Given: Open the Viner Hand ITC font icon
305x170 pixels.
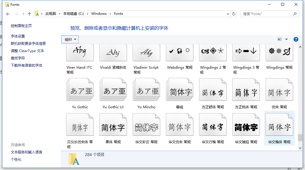Looking at the screenshot, I should [x=80, y=52].
